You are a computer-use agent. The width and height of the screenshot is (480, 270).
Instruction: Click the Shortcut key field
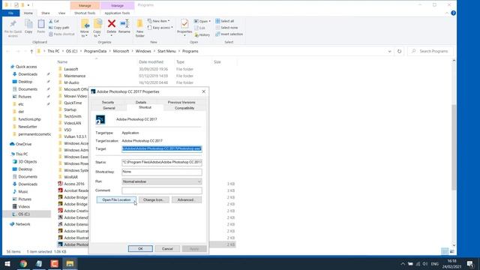tap(162, 172)
